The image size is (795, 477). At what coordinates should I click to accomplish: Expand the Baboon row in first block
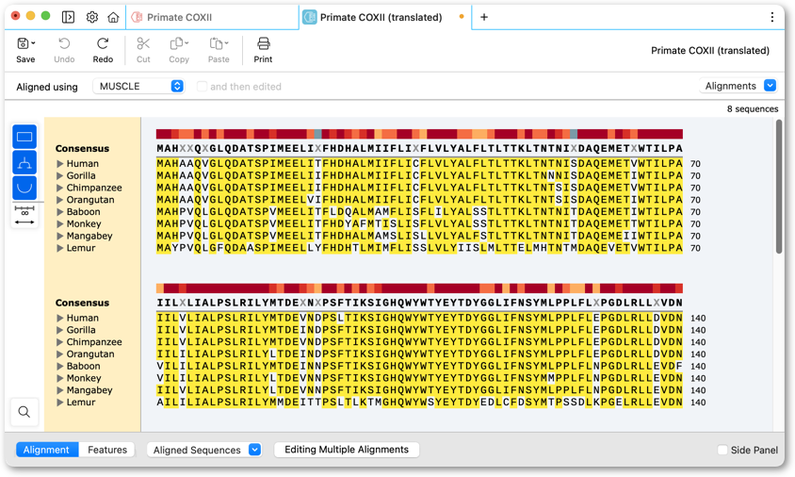pyautogui.click(x=60, y=211)
